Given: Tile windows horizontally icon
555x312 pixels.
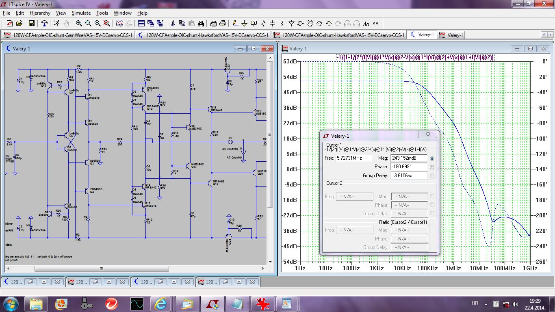Looking at the screenshot, I should 141,24.
